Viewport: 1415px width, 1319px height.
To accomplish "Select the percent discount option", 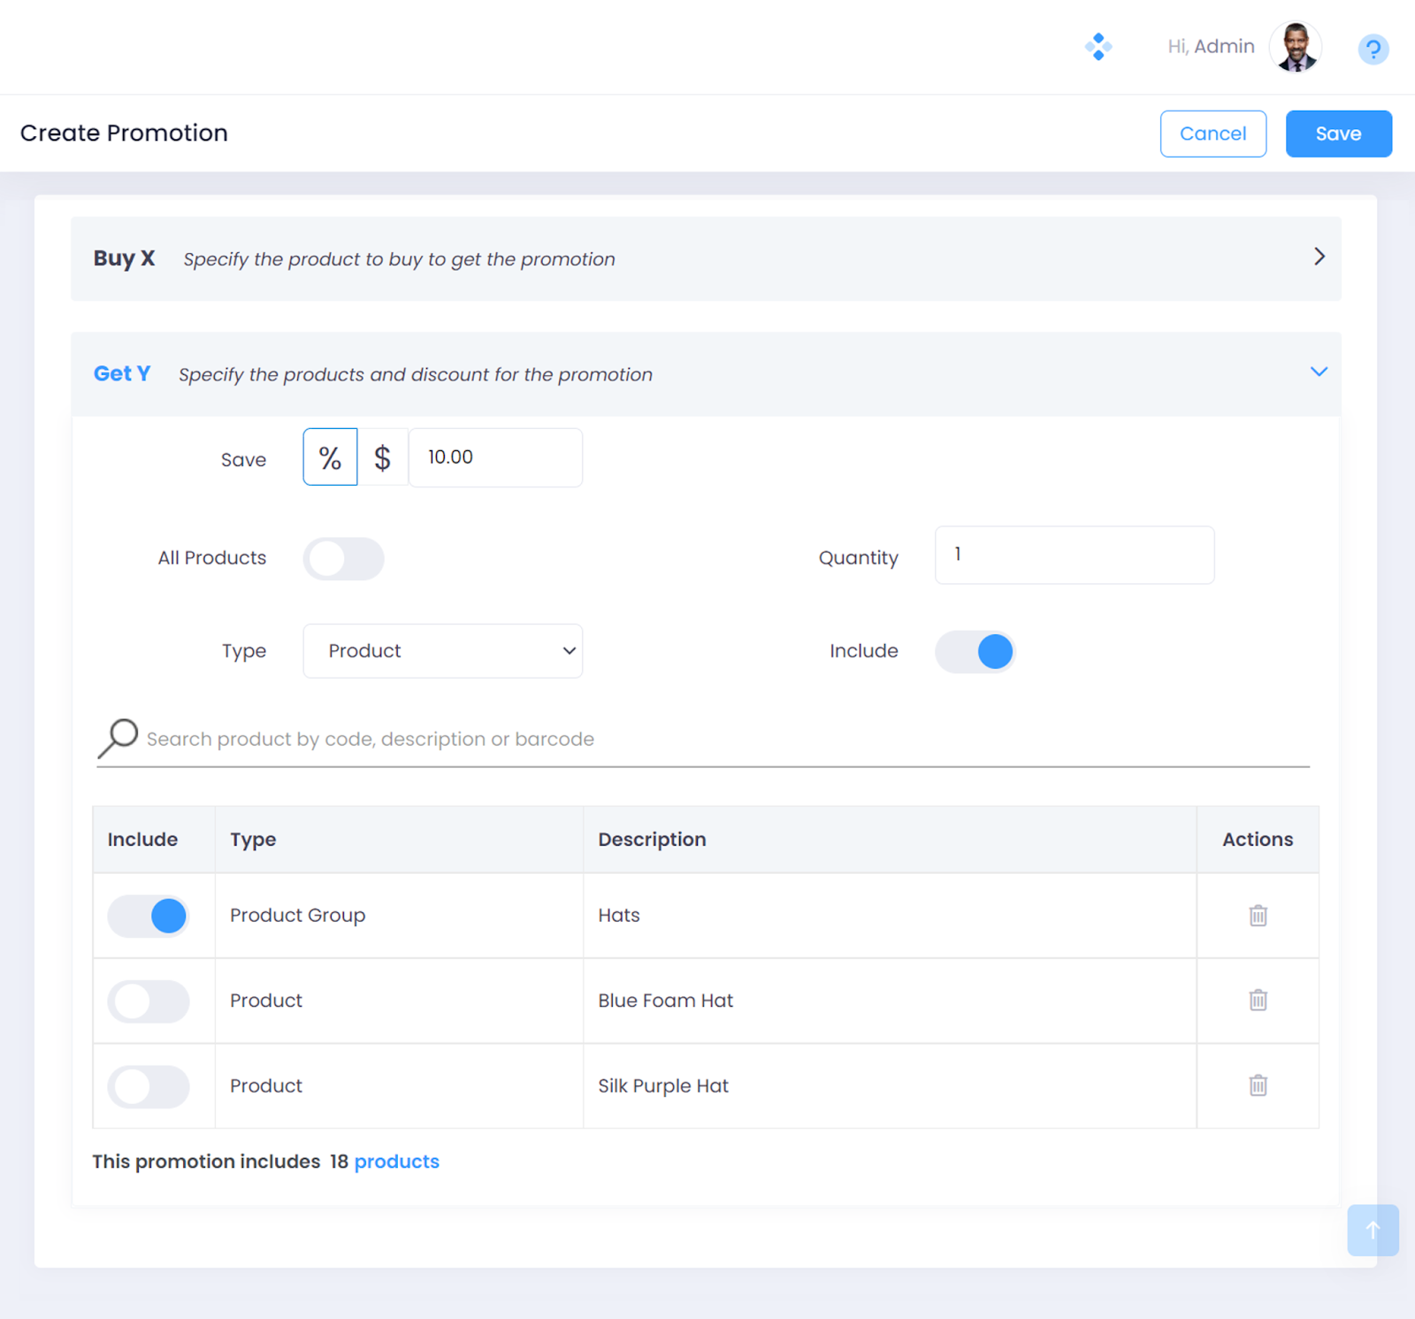I will (330, 457).
